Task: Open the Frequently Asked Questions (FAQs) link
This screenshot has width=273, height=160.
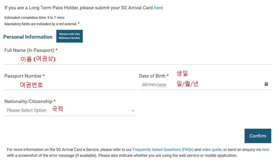Action: click(163, 149)
